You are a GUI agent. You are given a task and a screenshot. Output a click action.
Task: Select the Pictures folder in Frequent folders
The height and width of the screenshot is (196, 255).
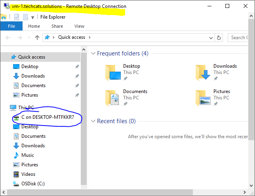pos(213,97)
